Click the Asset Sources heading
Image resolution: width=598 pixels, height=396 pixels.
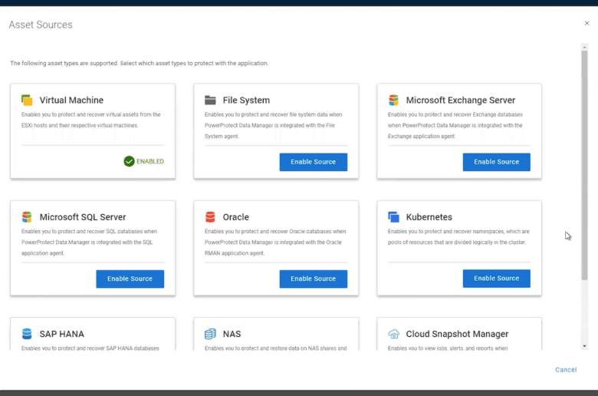[41, 25]
